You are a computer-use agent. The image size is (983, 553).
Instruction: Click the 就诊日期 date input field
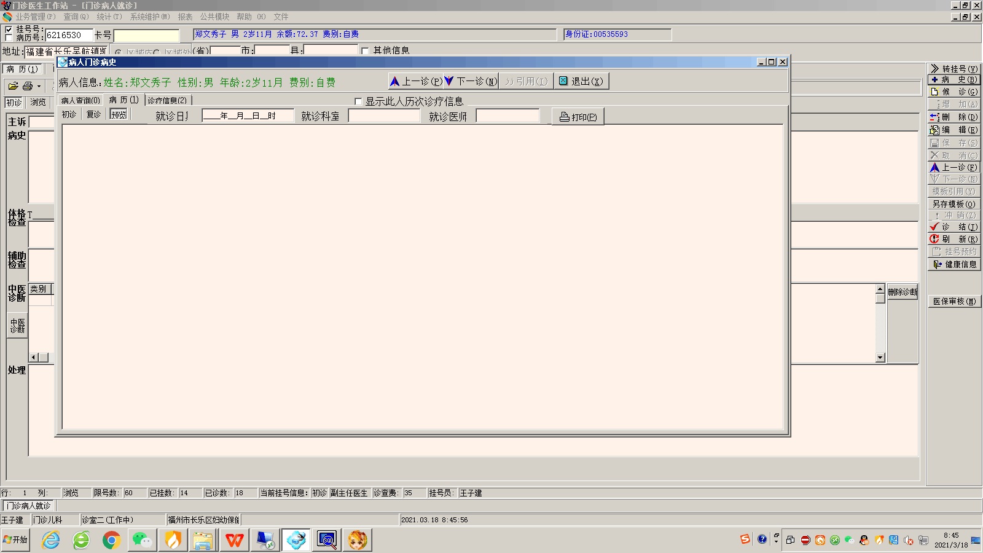click(x=248, y=116)
